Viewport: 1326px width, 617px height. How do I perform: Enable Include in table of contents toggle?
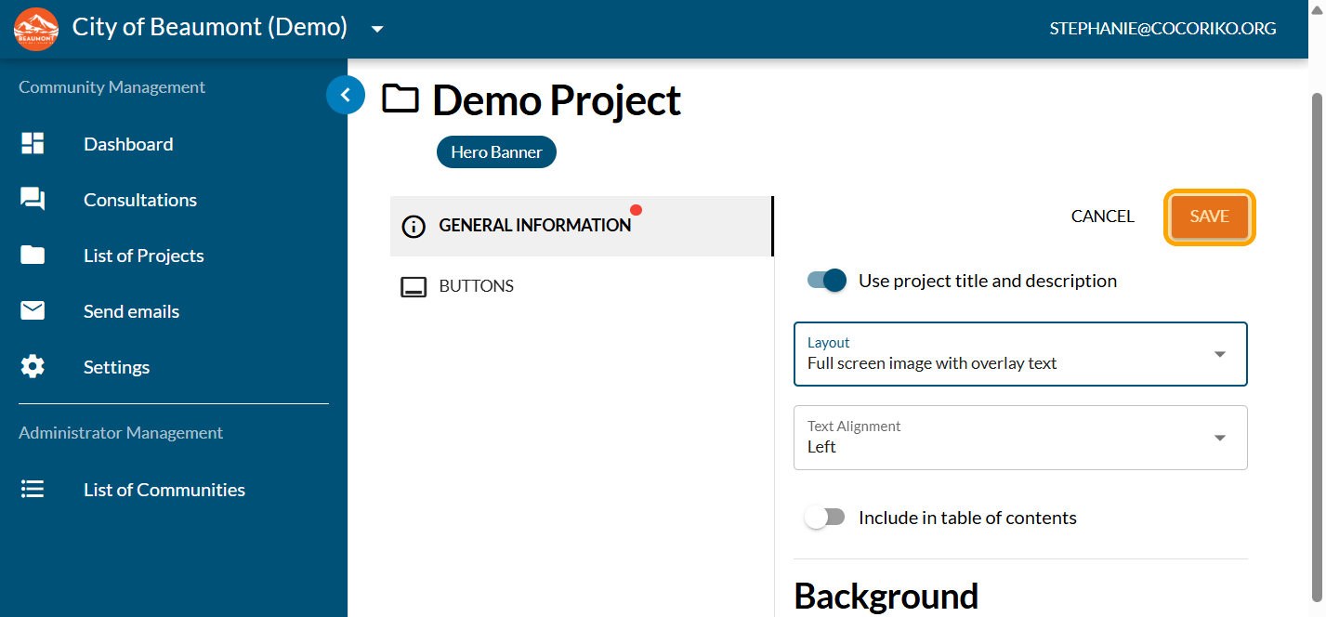coord(825,518)
